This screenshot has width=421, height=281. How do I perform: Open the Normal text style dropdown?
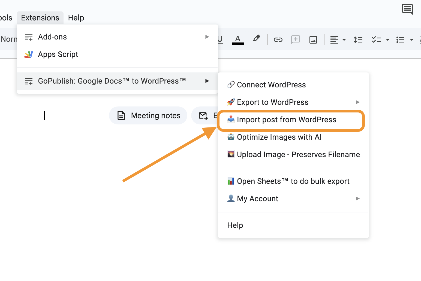pyautogui.click(x=8, y=39)
